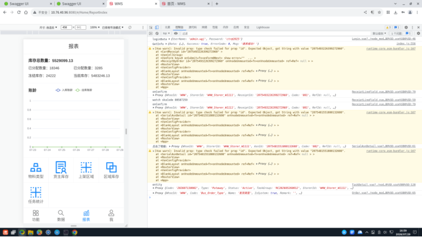The height and width of the screenshot is (237, 422).
Task: Open file manager from taskbar
Action: [x=31, y=232]
